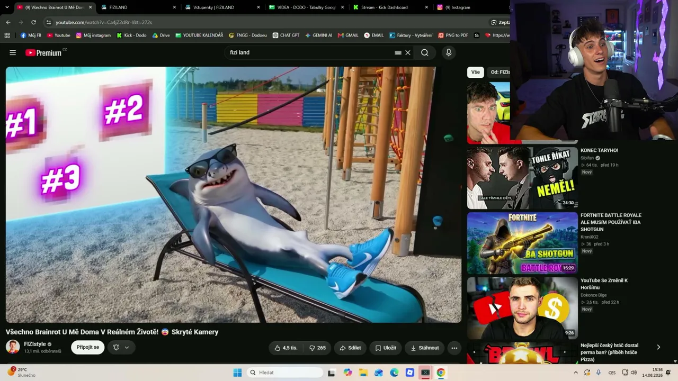The image size is (678, 381).
Task: Reload the current page
Action: click(x=33, y=22)
